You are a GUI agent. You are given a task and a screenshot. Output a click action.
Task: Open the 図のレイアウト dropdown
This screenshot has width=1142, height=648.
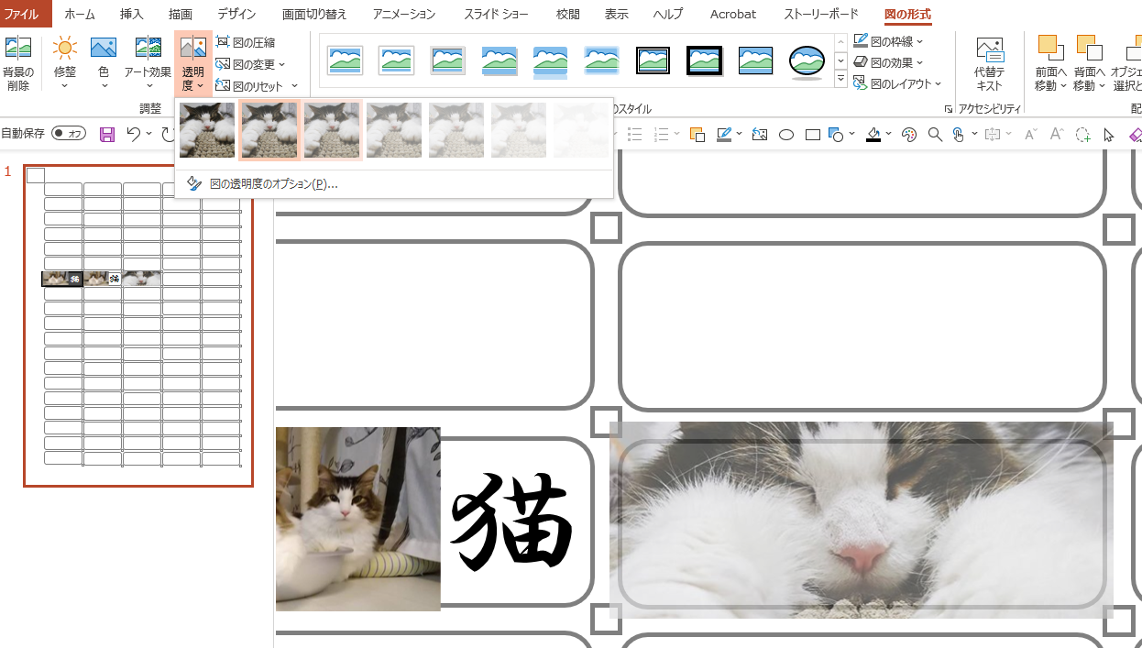897,83
